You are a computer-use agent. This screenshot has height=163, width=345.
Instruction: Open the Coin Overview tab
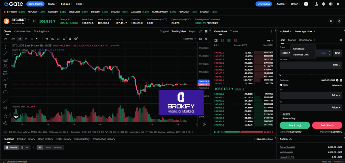(23, 31)
